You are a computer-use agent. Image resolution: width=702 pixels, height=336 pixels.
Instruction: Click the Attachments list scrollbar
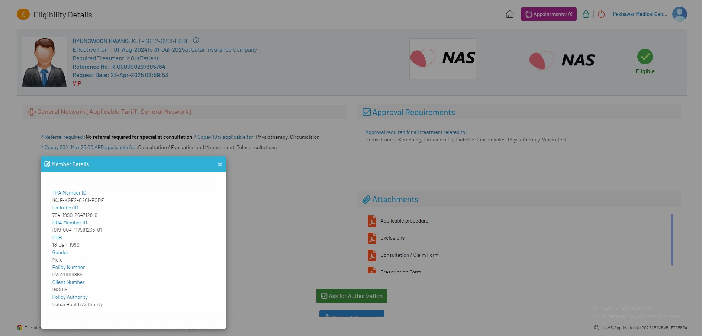pos(672,240)
